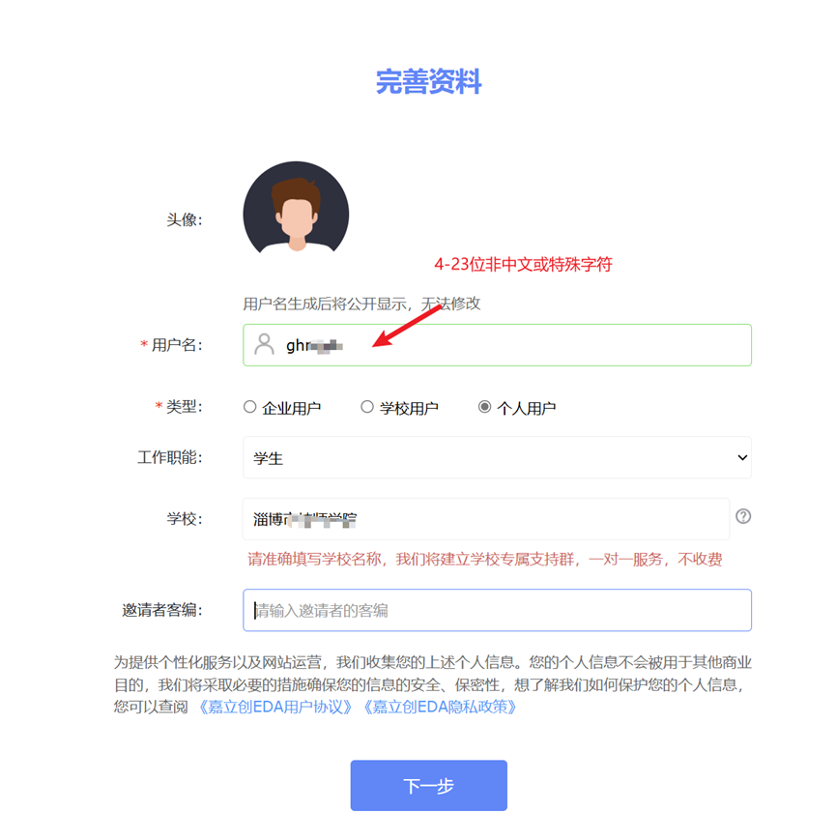The image size is (836, 840).
Task: Open the 嘉立创EDA用户协议 link
Action: (275, 708)
